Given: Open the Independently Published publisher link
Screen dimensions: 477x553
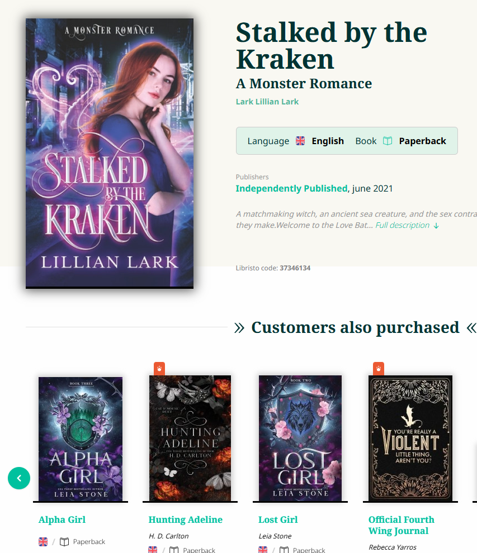Looking at the screenshot, I should [x=292, y=188].
